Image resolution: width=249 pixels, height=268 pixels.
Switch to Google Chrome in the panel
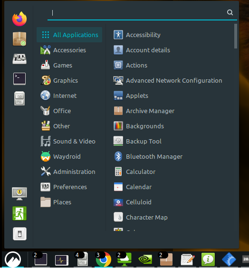tap(104, 259)
